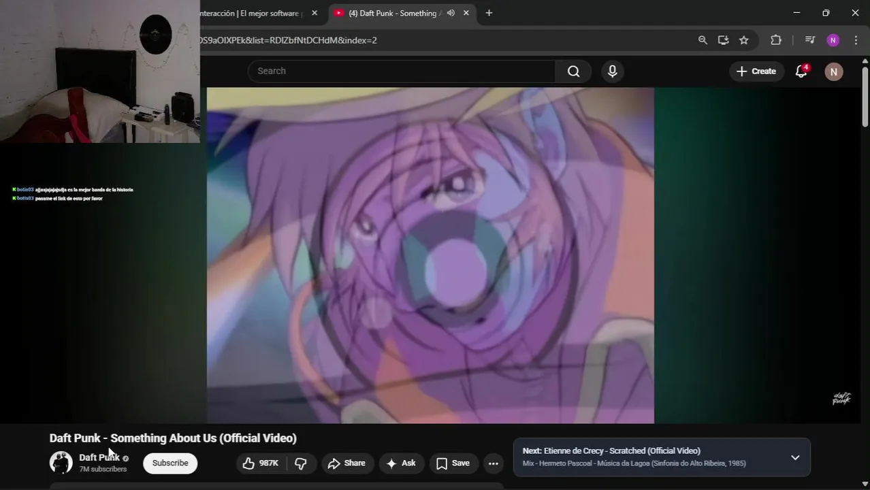Share the video
The image size is (870, 490).
tap(347, 463)
